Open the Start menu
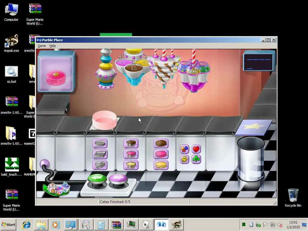 pyautogui.click(x=8, y=224)
